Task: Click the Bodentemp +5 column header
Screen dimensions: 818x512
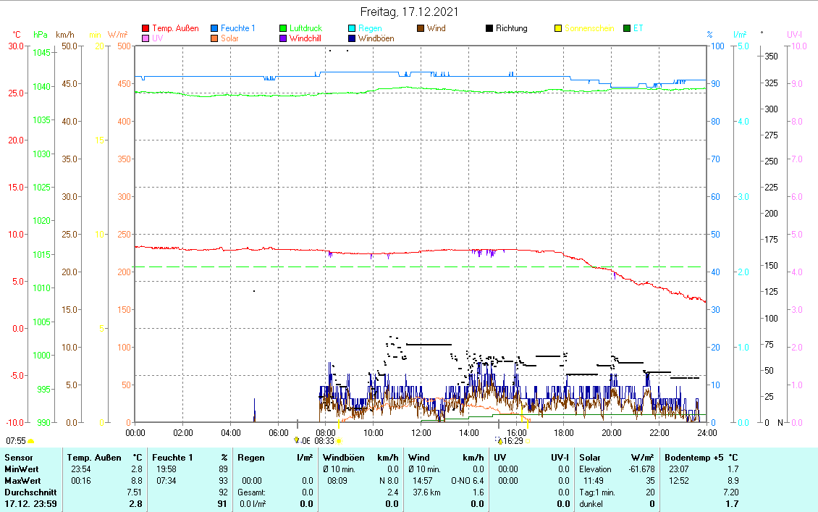Action: (695, 458)
